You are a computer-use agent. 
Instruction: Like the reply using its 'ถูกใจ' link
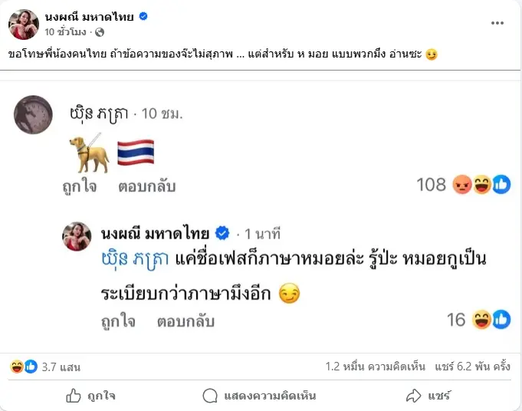tap(118, 321)
